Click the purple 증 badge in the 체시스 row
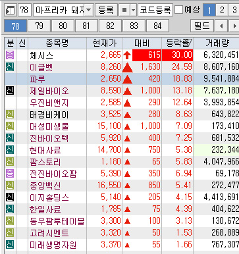Screen dimensions: 239x254 tap(10, 55)
